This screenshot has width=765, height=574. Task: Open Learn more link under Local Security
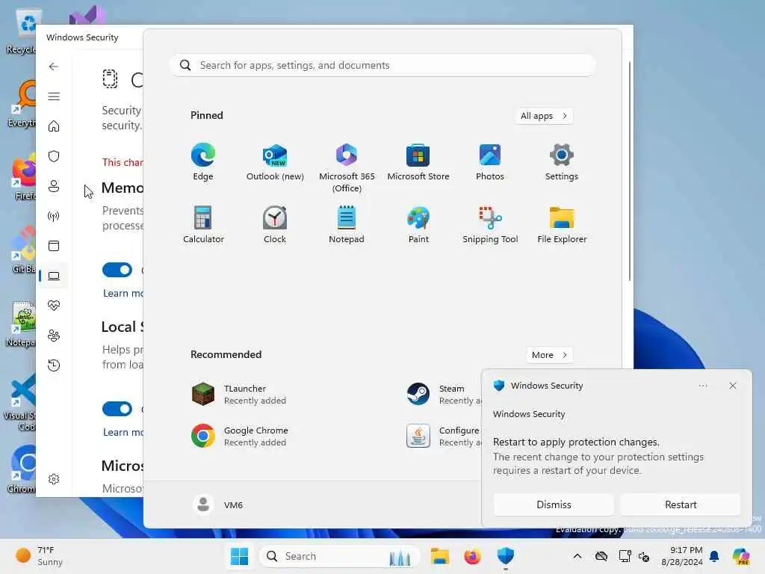[x=123, y=432]
